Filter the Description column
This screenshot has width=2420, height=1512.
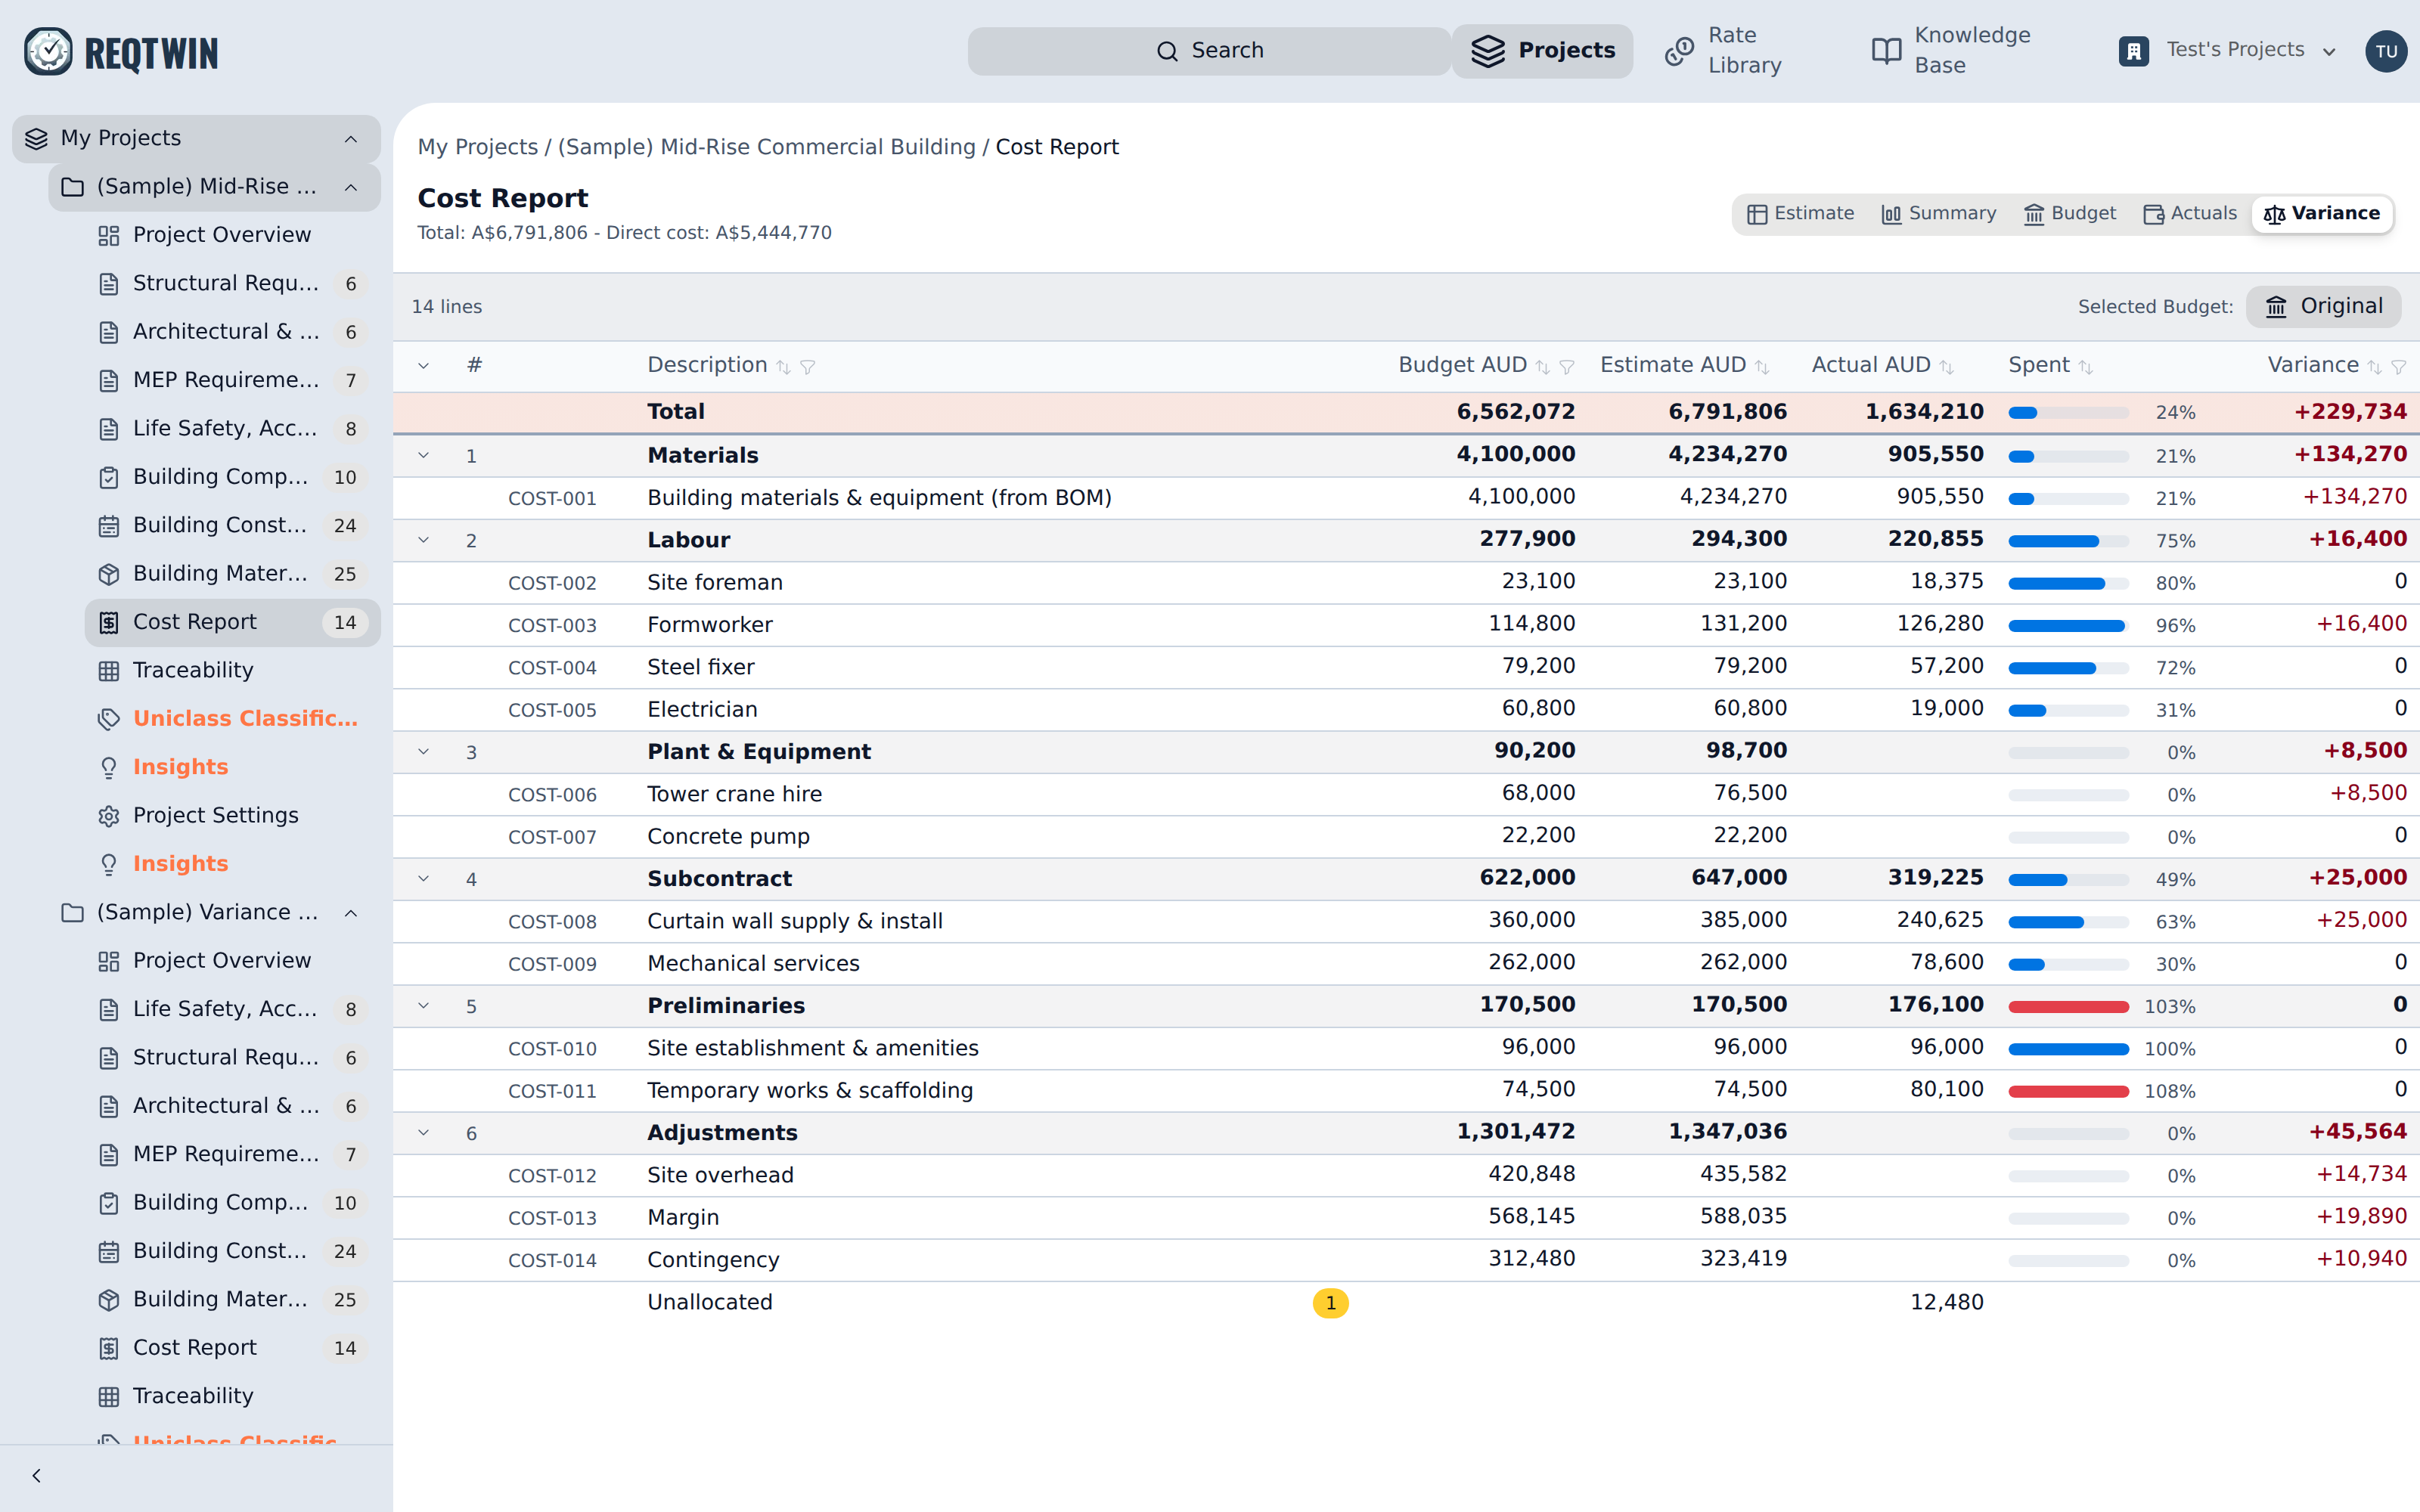(808, 367)
